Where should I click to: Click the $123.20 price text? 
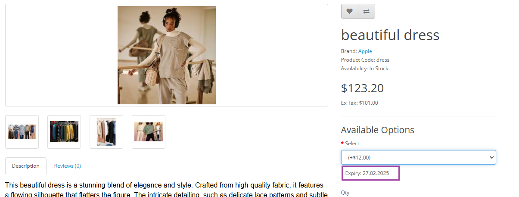(x=362, y=88)
